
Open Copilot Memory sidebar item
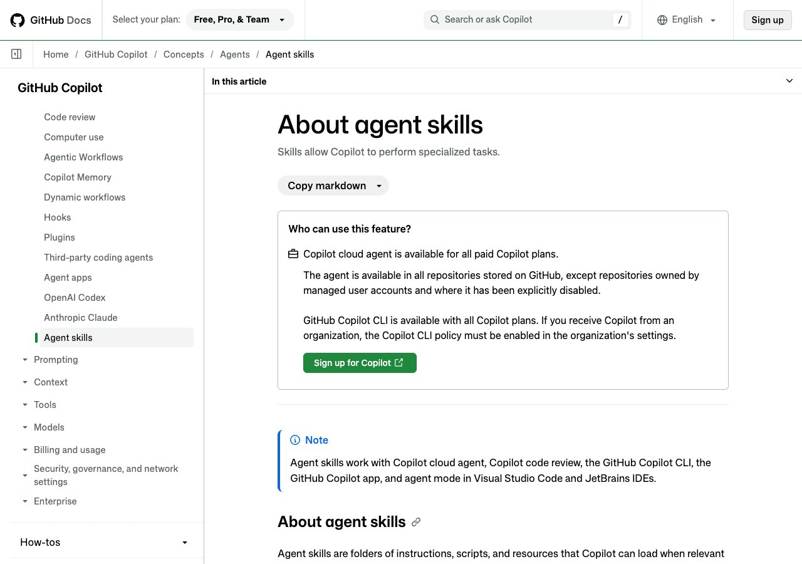click(78, 177)
